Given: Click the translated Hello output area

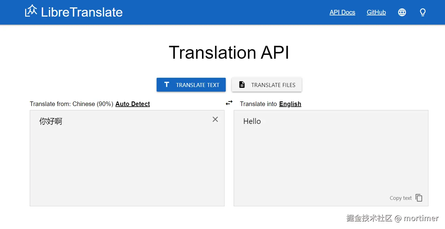Looking at the screenshot, I should (331, 158).
